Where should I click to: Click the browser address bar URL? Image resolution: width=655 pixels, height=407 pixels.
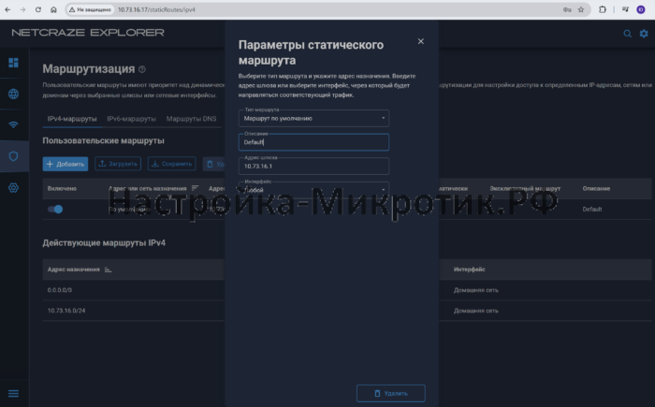point(156,9)
